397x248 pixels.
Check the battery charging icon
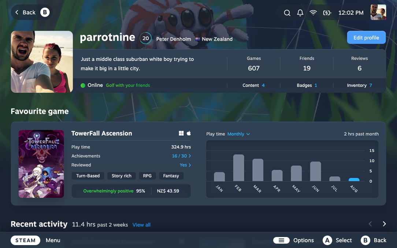pyautogui.click(x=327, y=13)
